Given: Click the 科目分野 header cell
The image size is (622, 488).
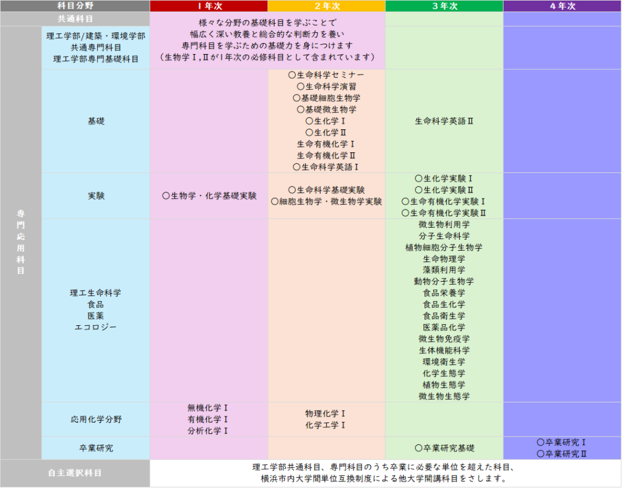Looking at the screenshot, I should pyautogui.click(x=75, y=6).
